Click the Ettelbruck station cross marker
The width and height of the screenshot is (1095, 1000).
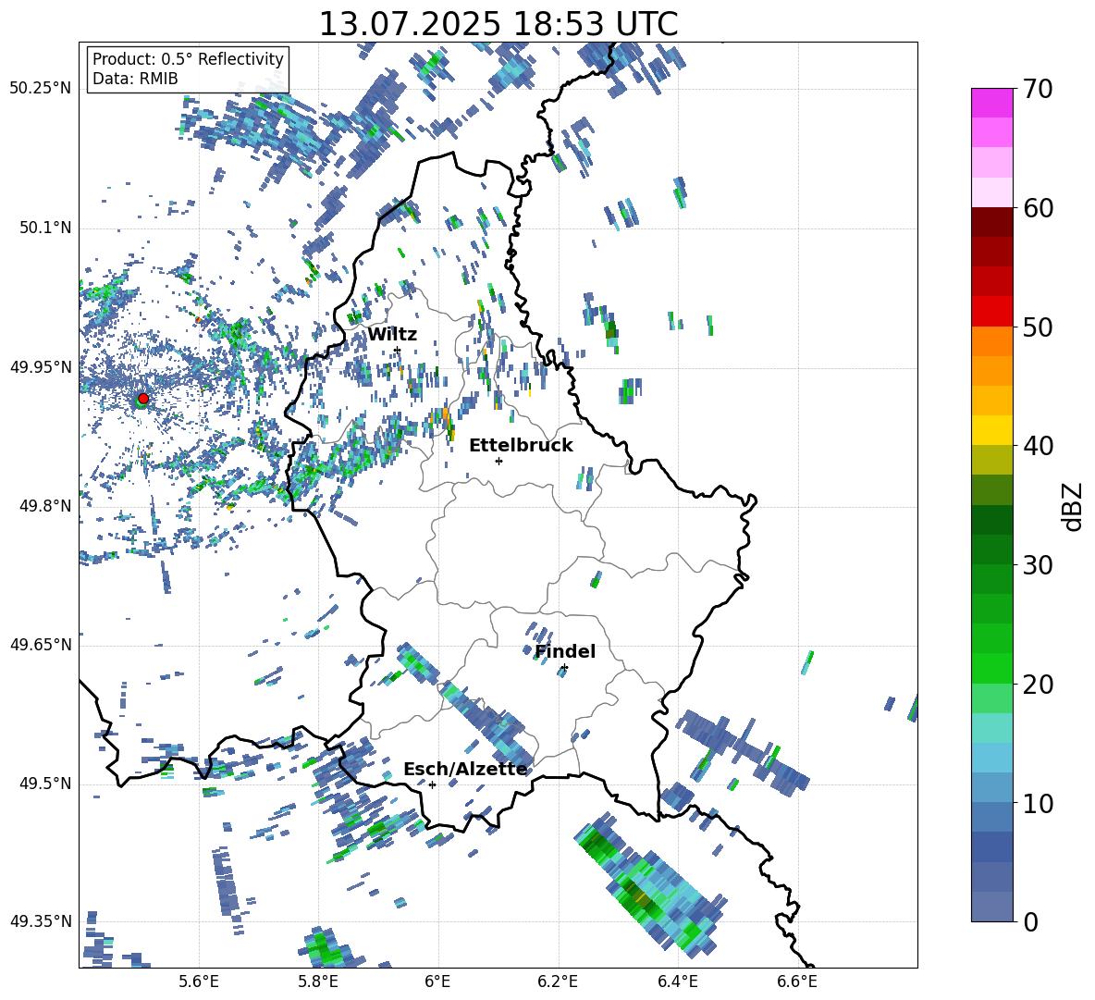[498, 461]
